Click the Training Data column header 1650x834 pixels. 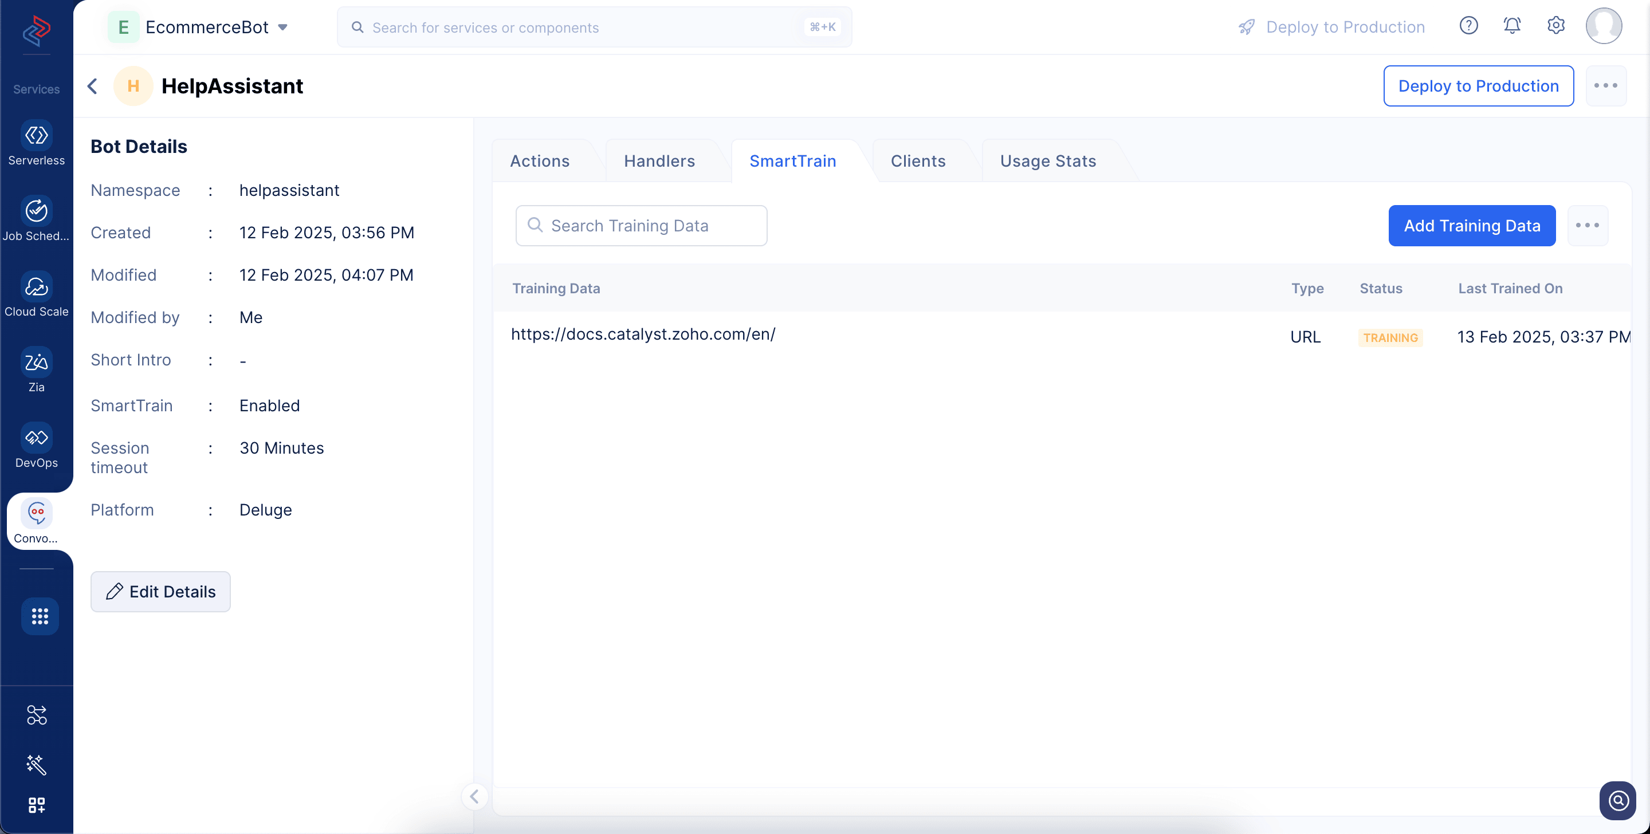(x=556, y=288)
